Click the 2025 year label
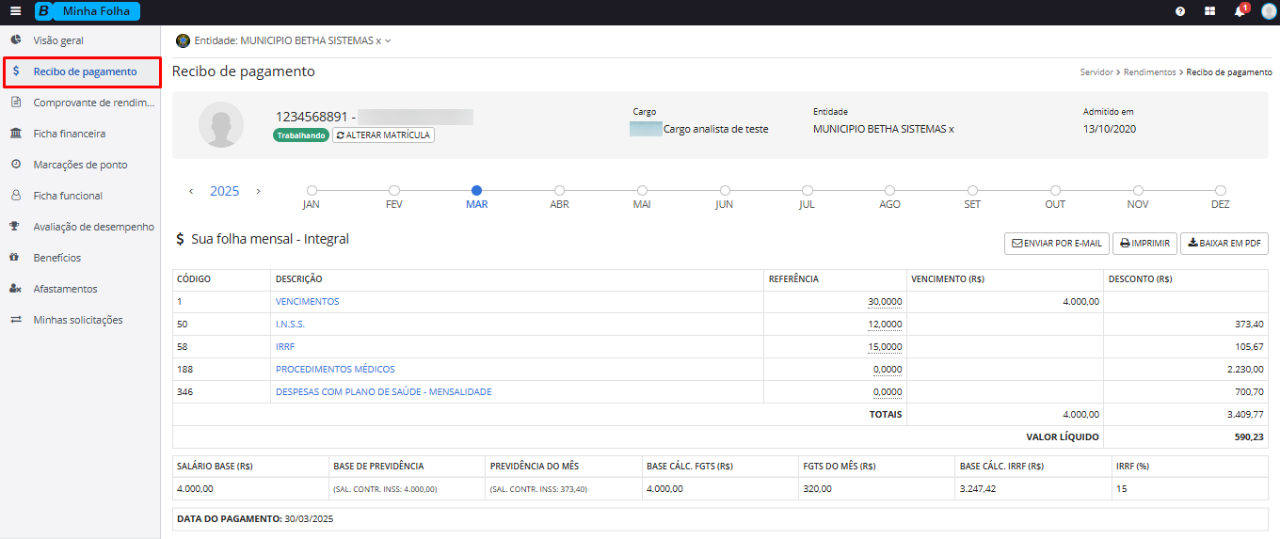The height and width of the screenshot is (539, 1280). 225,191
